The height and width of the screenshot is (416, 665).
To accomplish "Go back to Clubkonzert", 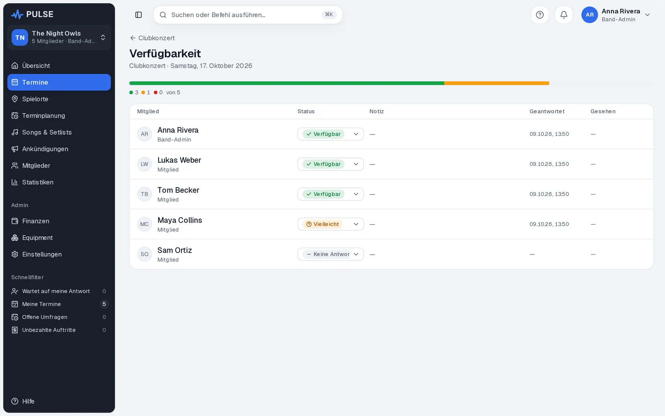I will click(152, 38).
